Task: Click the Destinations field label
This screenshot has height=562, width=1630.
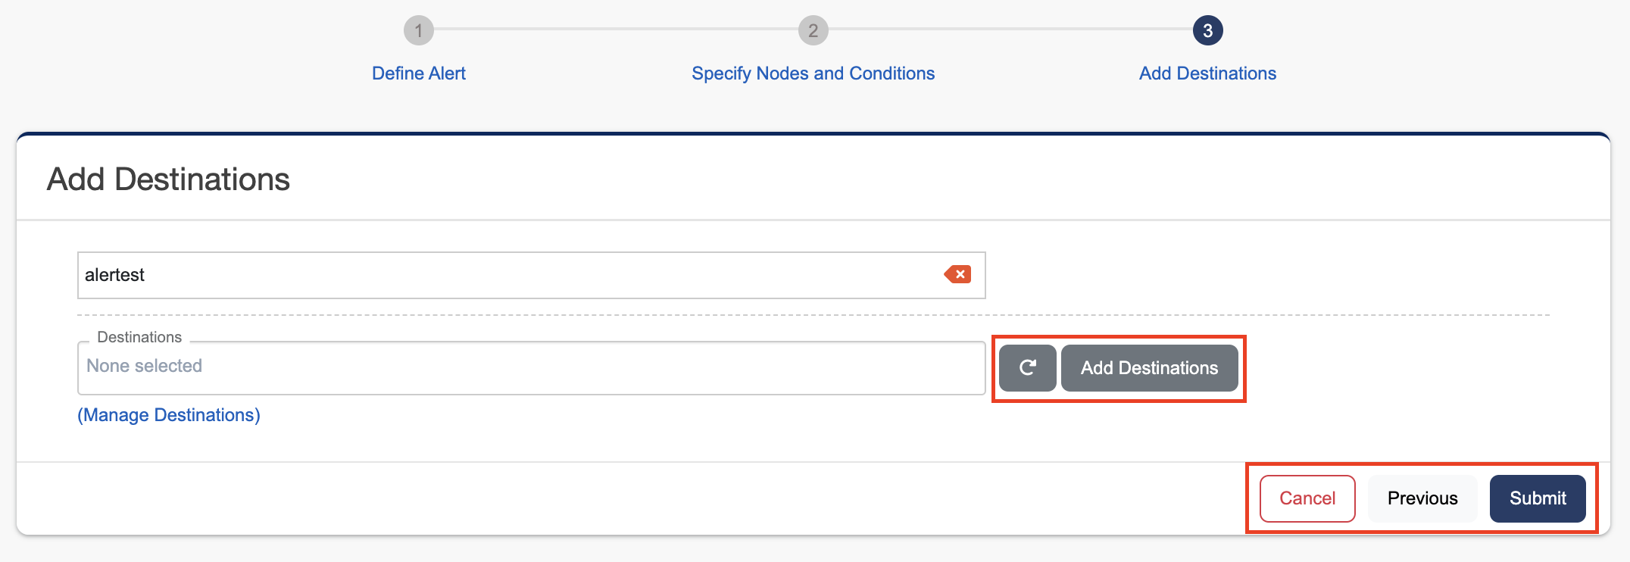Action: point(139,337)
